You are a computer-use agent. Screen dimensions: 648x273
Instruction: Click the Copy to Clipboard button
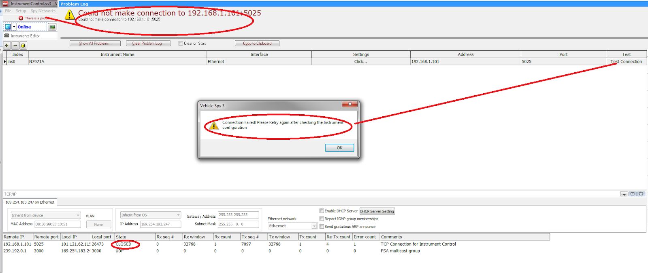pyautogui.click(x=257, y=43)
